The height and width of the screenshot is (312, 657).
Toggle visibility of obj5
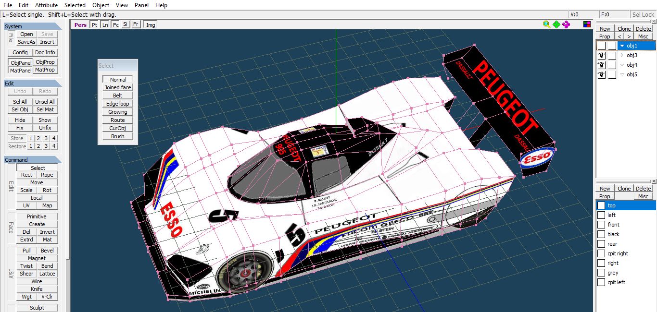[601, 75]
